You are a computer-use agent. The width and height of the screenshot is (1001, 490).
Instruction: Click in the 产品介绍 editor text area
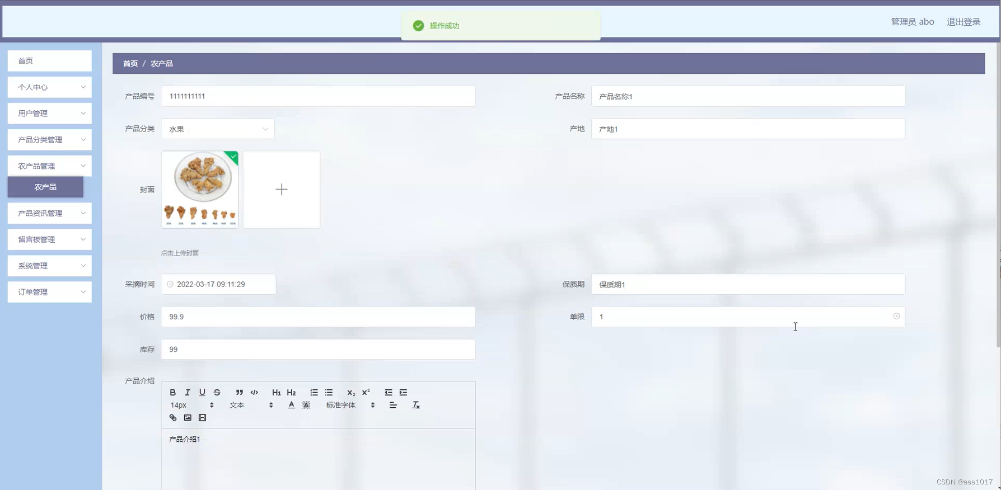[318, 459]
